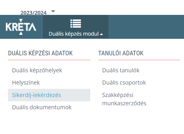Screen dimensions: 184x134
Task: Go to Helyszínek
Action: coord(26,83)
